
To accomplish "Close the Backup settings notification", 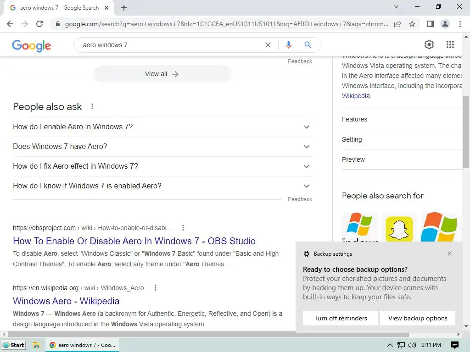I will click(450, 253).
